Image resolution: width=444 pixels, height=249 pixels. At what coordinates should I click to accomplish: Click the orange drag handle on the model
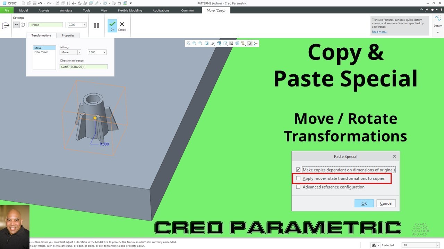point(95,118)
